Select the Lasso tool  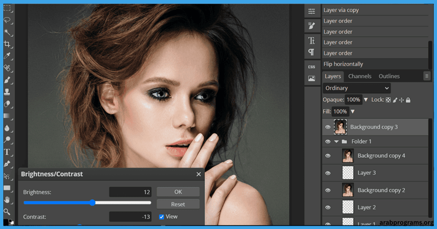coord(7,20)
